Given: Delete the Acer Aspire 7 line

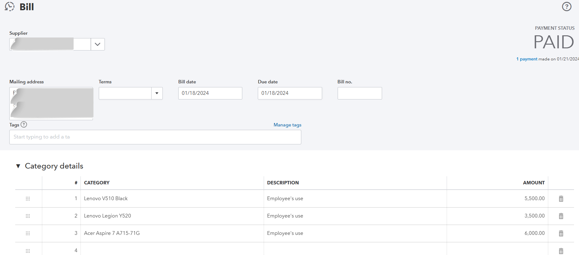Looking at the screenshot, I should pyautogui.click(x=561, y=233).
